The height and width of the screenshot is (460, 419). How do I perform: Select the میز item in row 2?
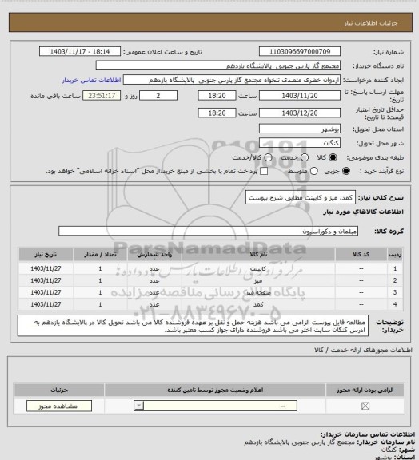coord(210,280)
